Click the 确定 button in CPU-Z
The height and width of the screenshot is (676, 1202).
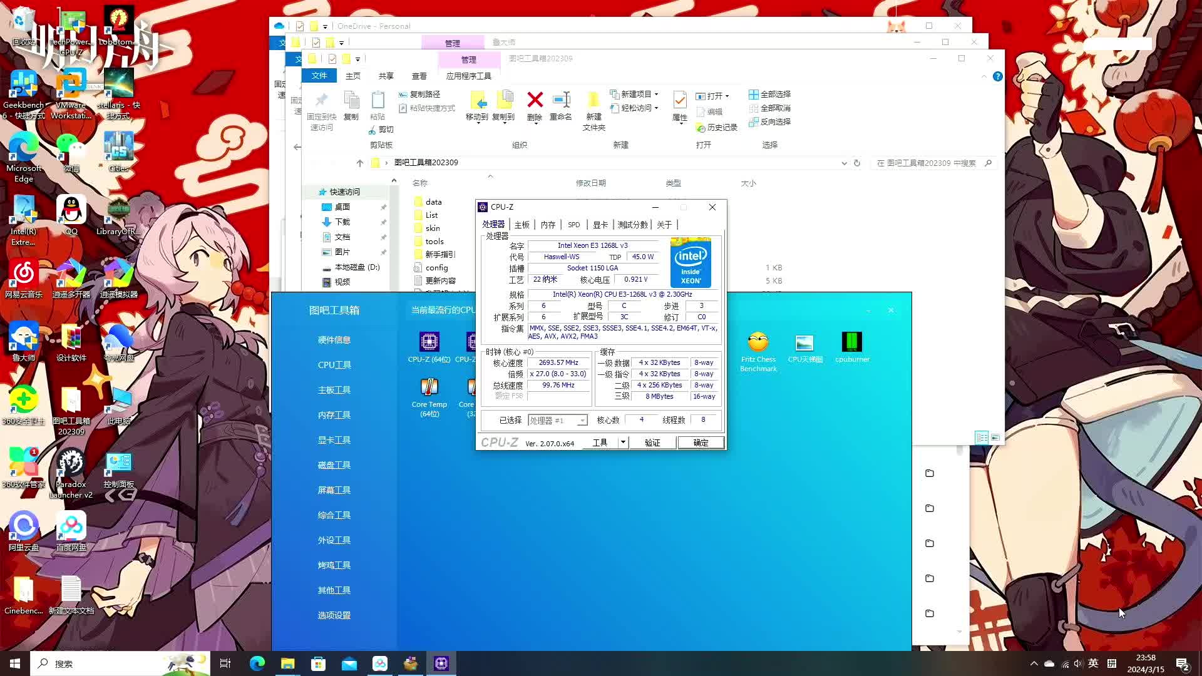tap(701, 443)
